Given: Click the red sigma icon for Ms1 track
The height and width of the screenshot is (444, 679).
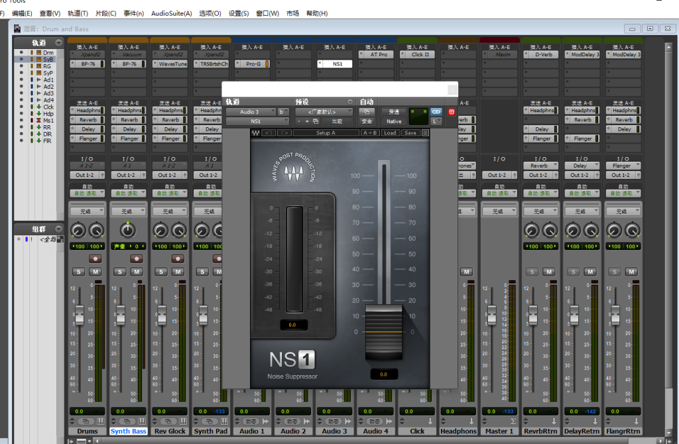Looking at the screenshot, I should [x=38, y=121].
